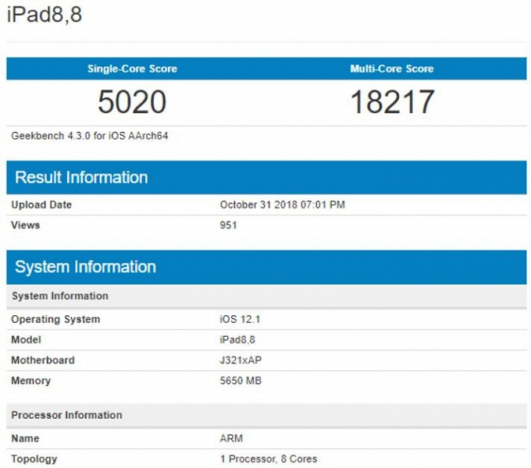Click the multi-core score value 18217

click(392, 101)
